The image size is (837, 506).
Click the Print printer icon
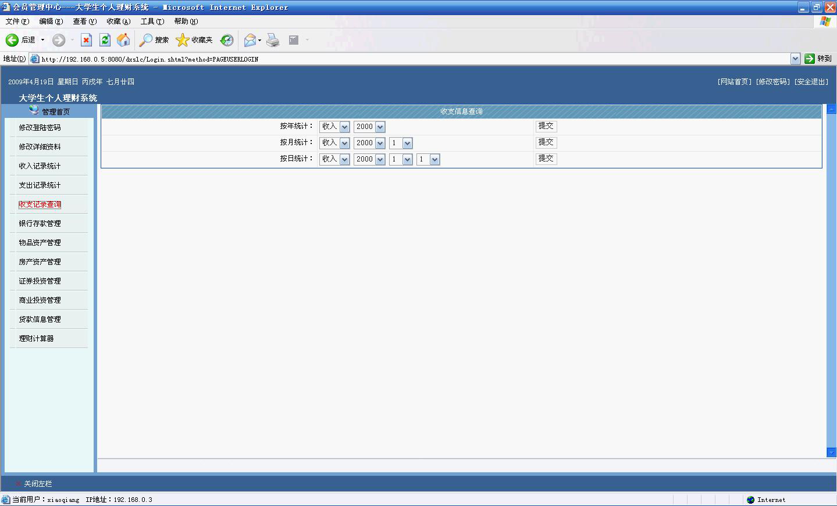tap(273, 40)
